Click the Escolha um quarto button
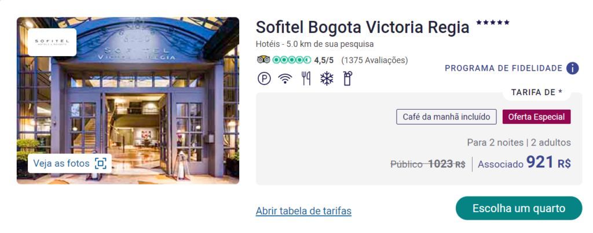Image resolution: width=593 pixels, height=233 pixels. click(519, 209)
